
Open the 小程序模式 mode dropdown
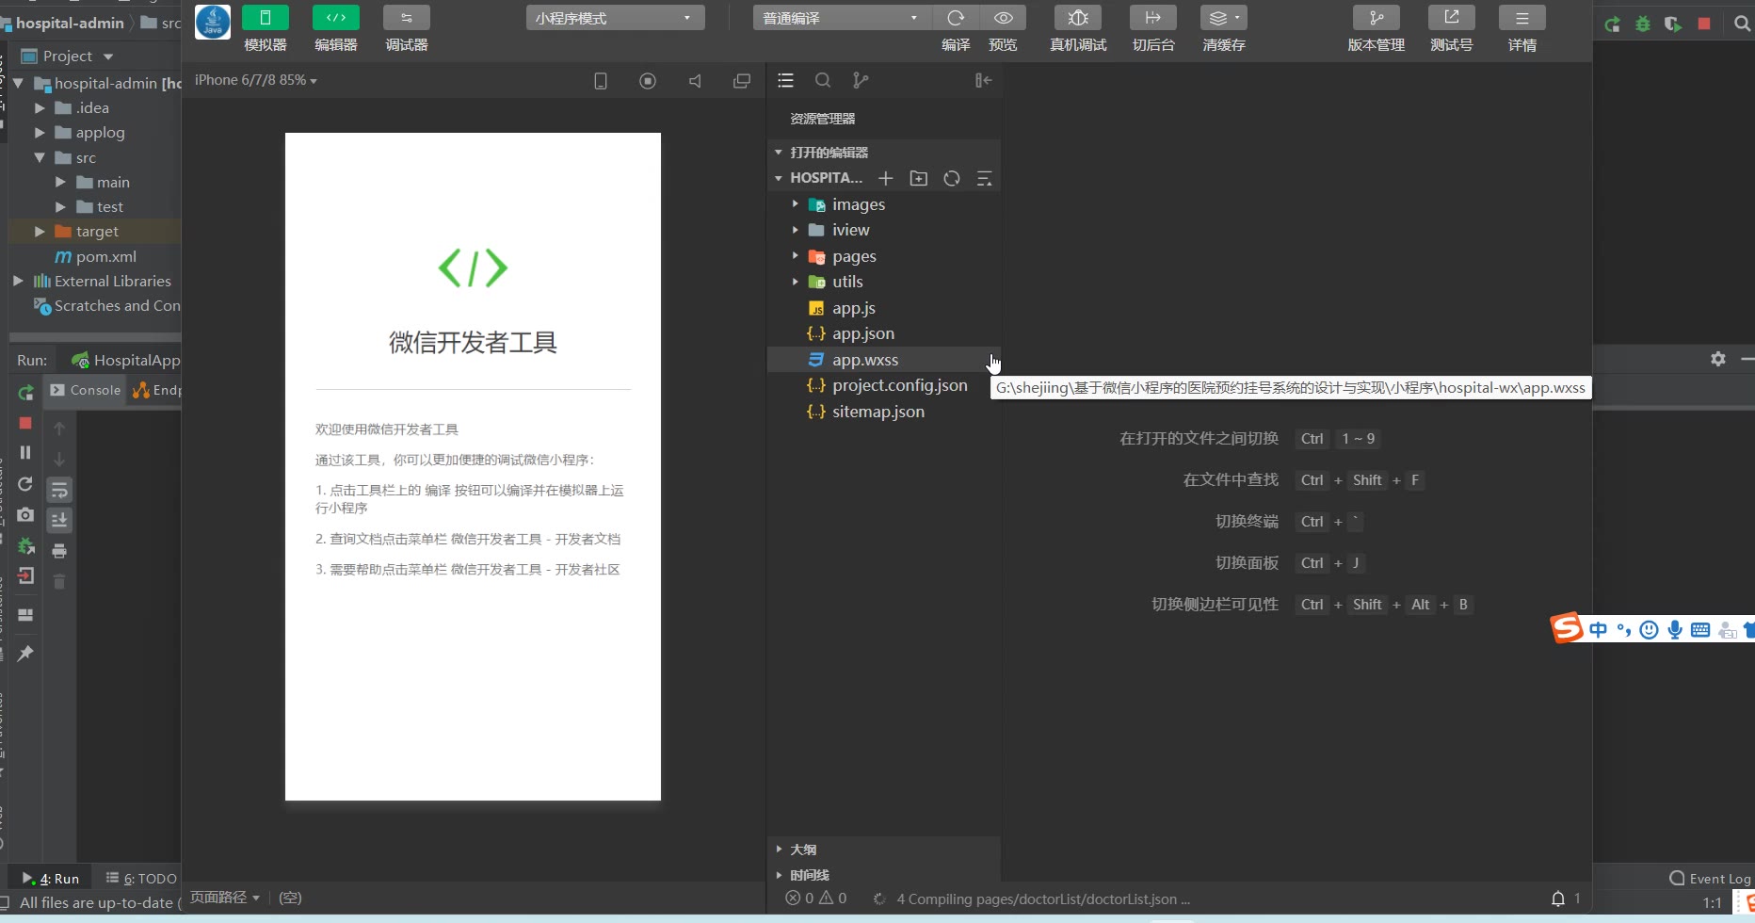tap(615, 18)
